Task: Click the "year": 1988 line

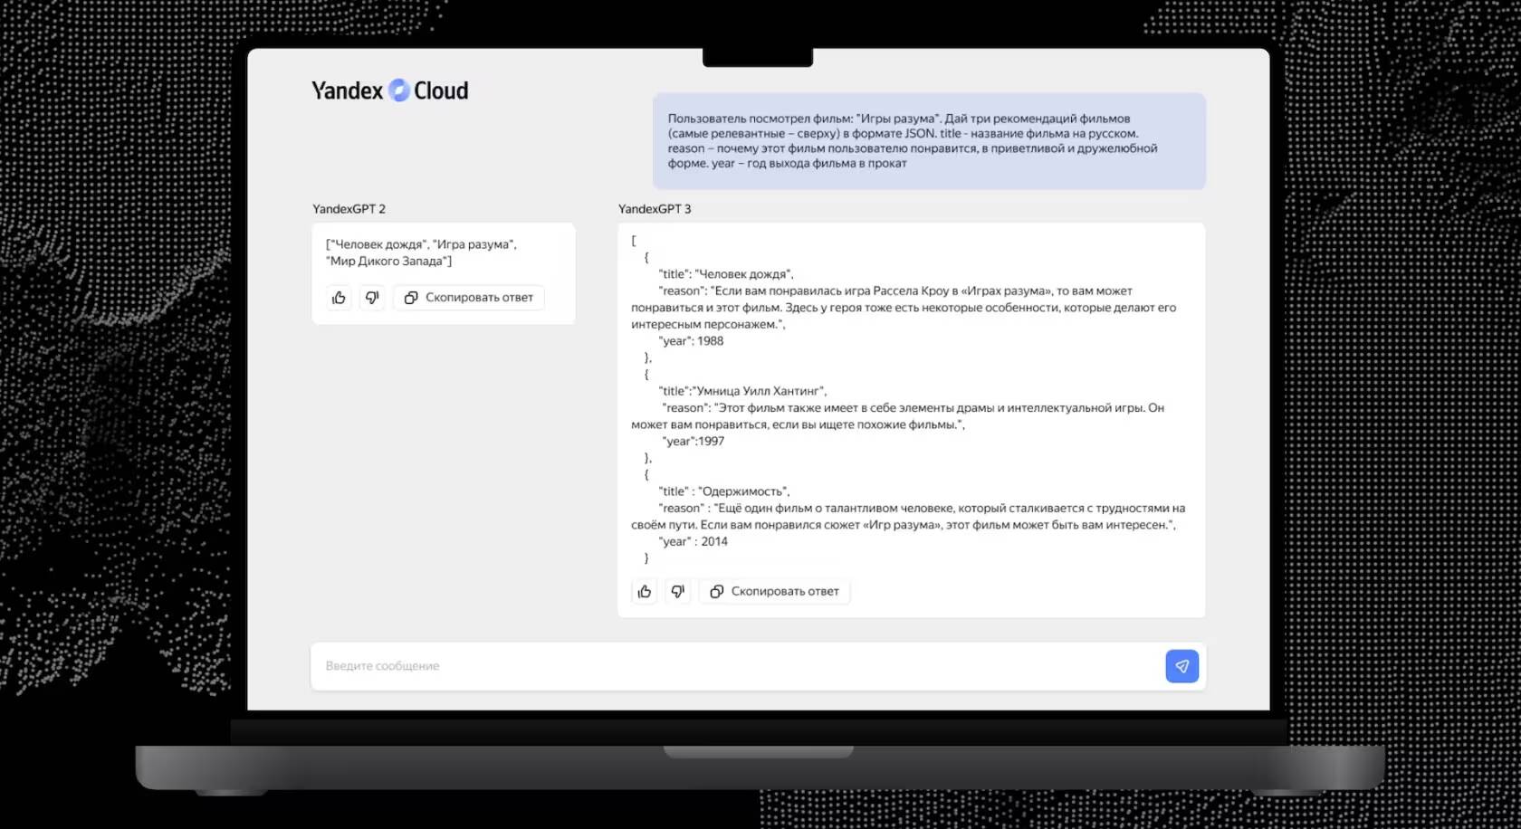Action: [x=693, y=341]
